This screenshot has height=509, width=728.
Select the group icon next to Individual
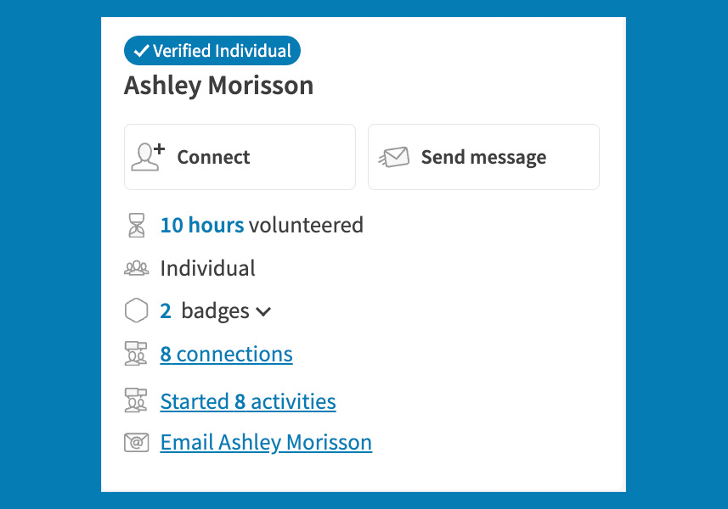click(136, 268)
